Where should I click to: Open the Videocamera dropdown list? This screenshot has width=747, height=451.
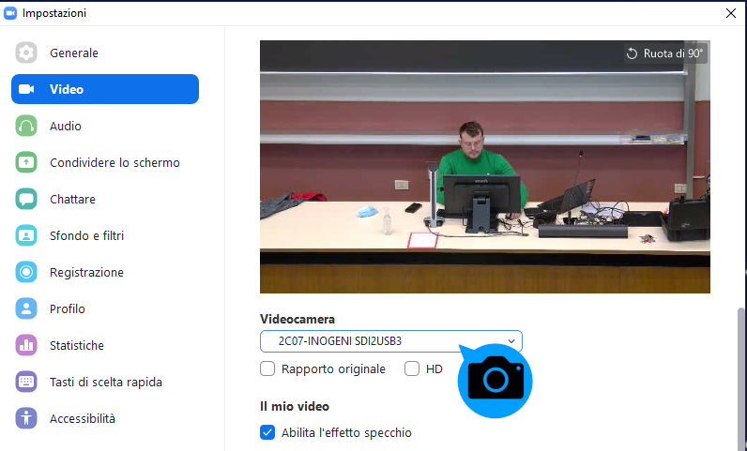point(391,341)
